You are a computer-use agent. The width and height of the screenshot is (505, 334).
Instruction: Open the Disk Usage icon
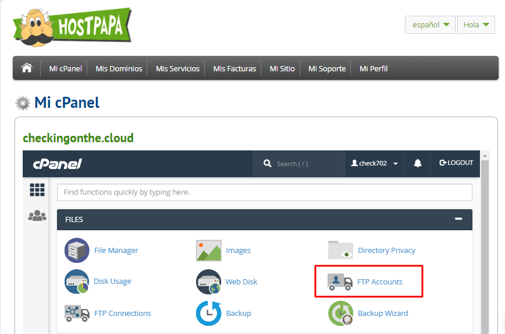[x=77, y=282]
